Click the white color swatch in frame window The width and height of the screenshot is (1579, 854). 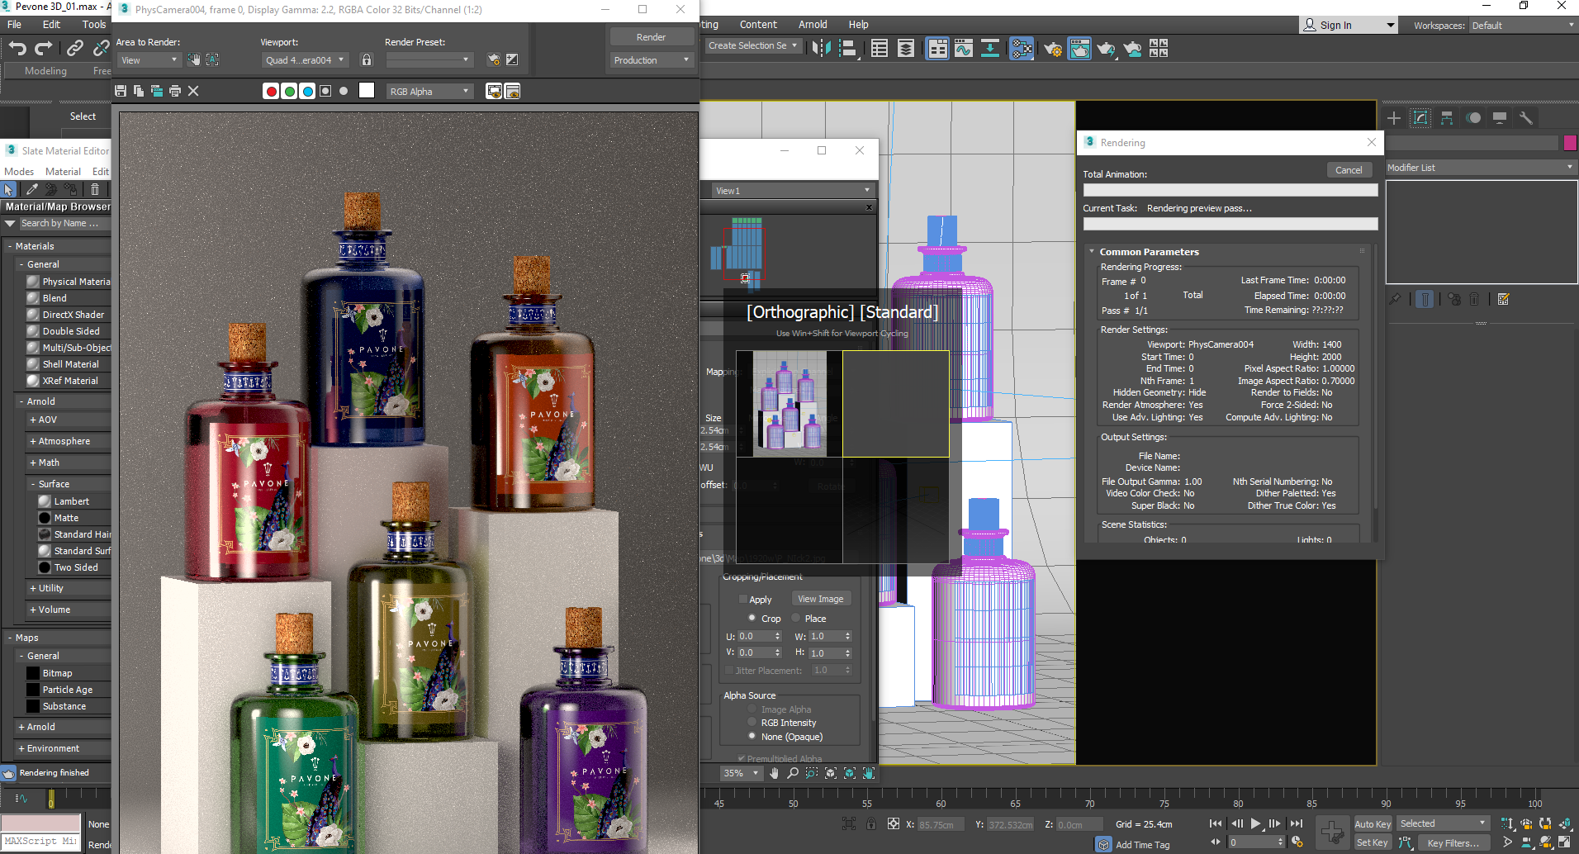tap(367, 91)
